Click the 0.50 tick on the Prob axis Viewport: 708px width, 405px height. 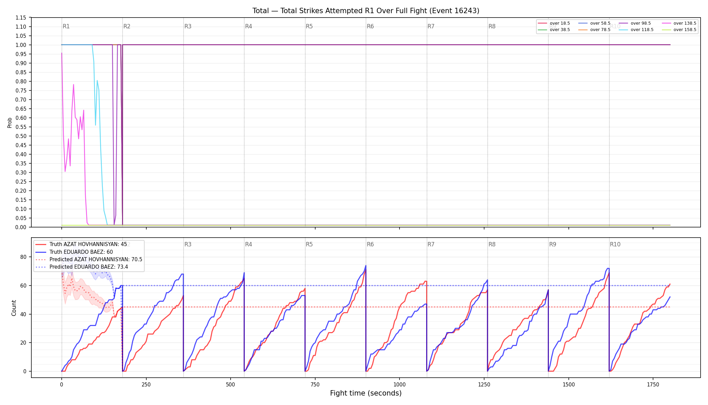click(x=21, y=136)
